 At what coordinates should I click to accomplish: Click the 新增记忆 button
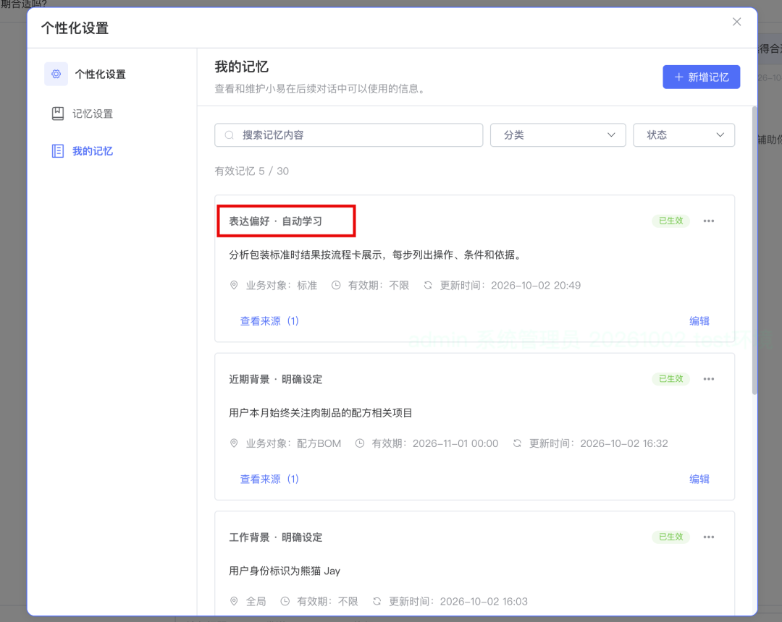point(701,77)
